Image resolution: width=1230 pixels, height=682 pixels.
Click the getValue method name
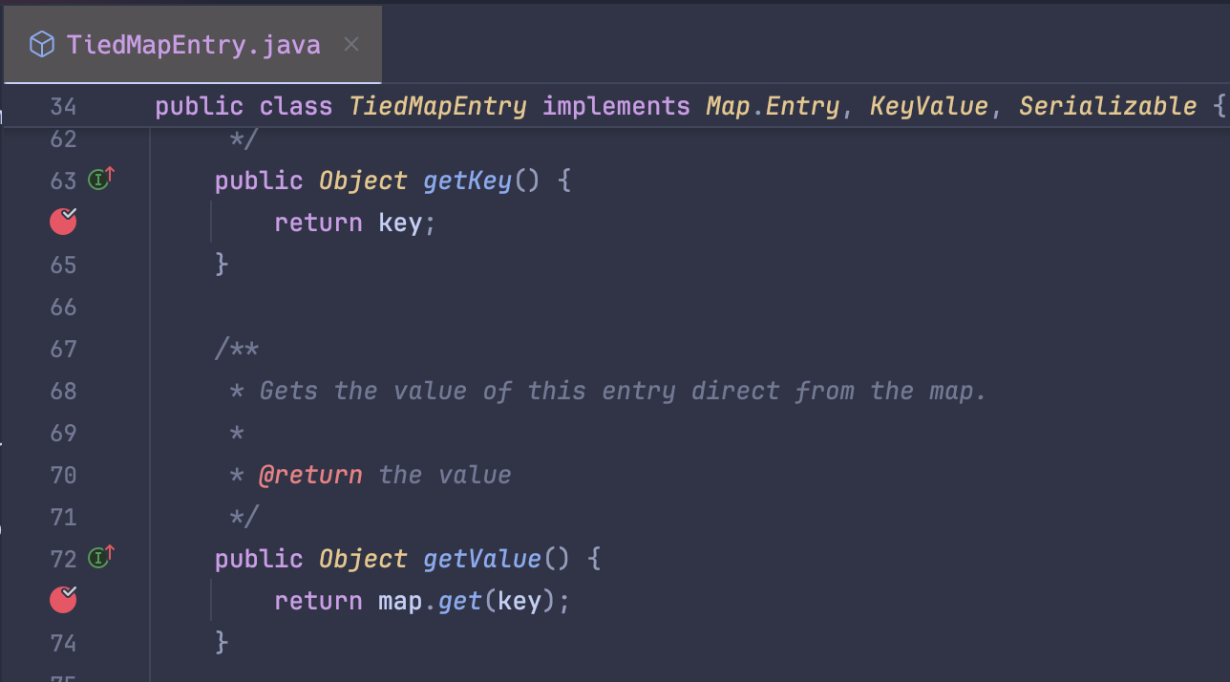(481, 557)
